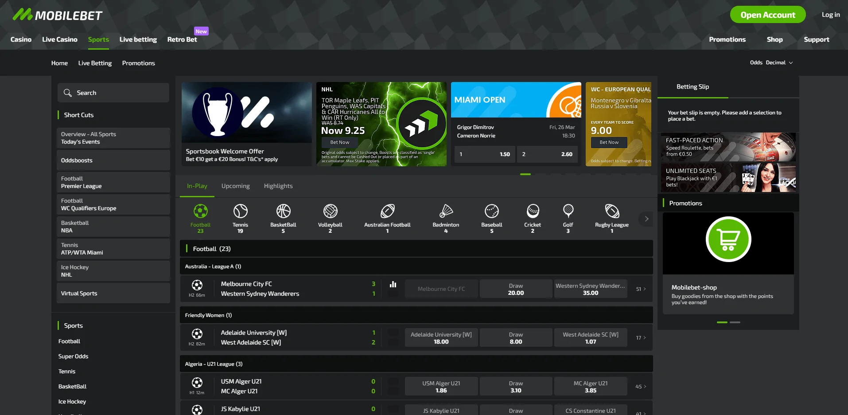Screen dimensions: 848x415
Task: Select Western Sydney Wanderers odds 35.00
Action: point(591,289)
